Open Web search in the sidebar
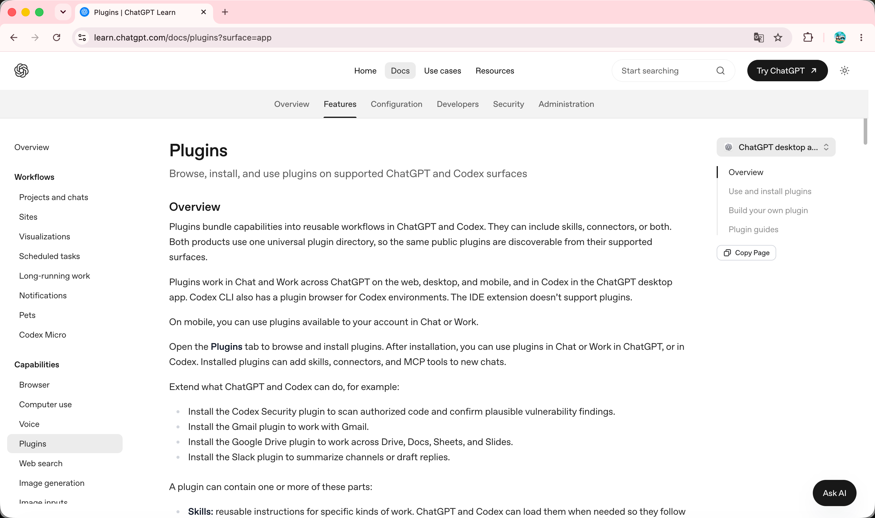Screen dimensions: 875x518 (41, 463)
